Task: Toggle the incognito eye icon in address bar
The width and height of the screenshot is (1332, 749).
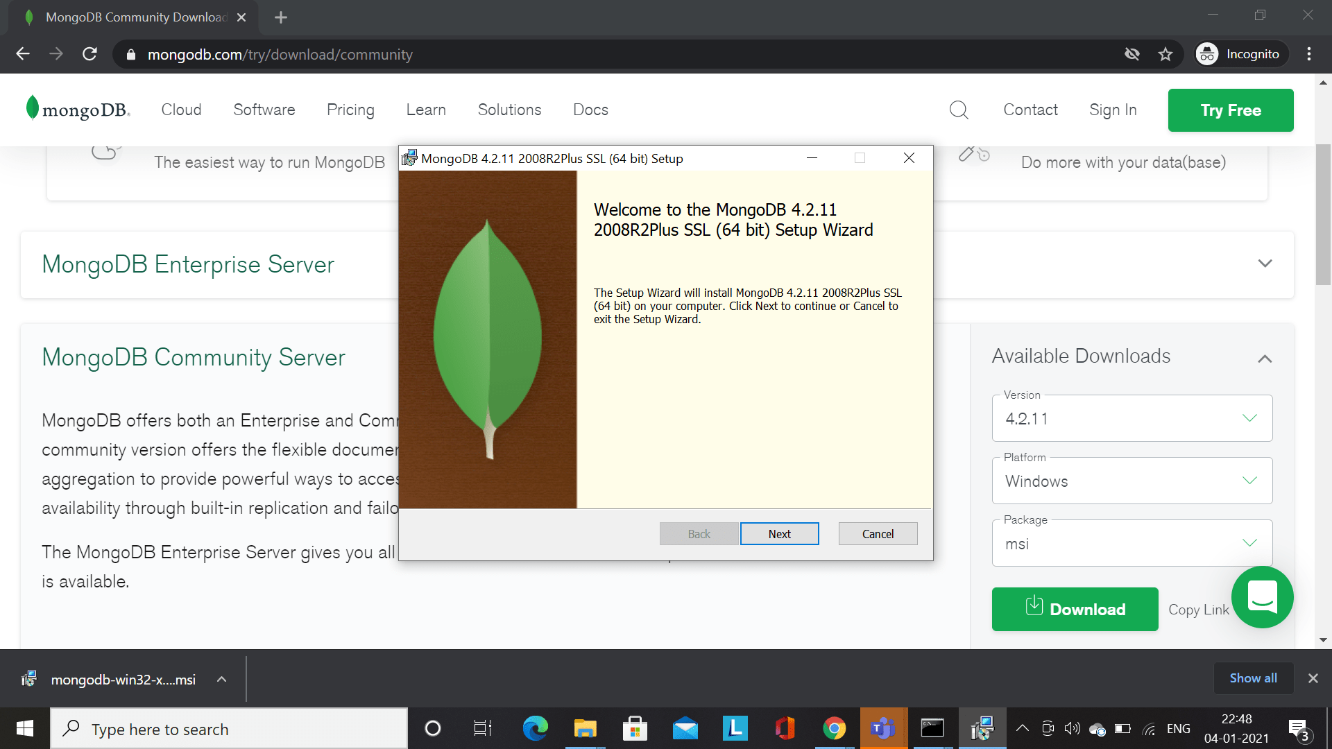Action: click(x=1133, y=54)
